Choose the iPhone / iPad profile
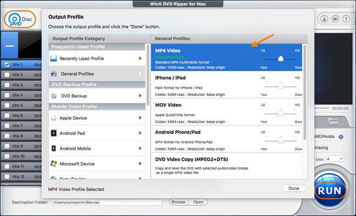The image size is (356, 216). [227, 85]
